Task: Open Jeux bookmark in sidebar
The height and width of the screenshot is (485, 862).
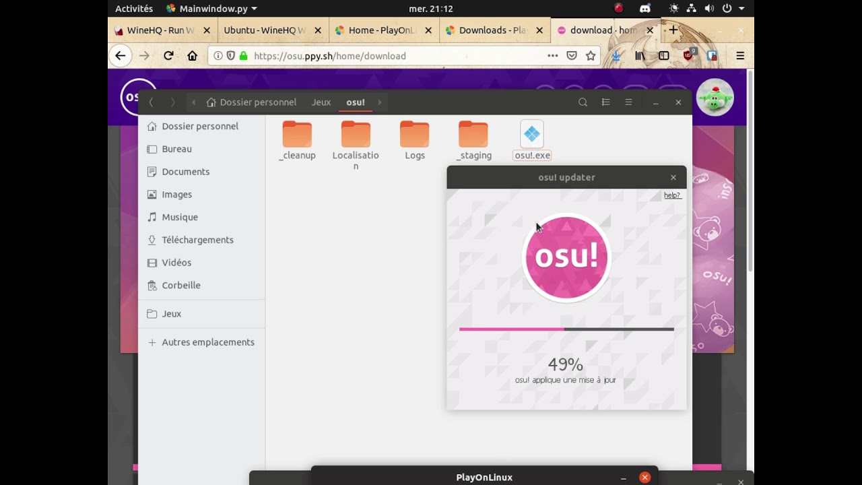Action: pos(201,314)
